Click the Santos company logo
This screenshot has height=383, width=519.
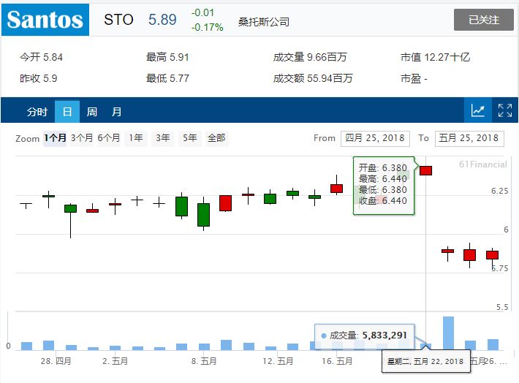point(45,20)
